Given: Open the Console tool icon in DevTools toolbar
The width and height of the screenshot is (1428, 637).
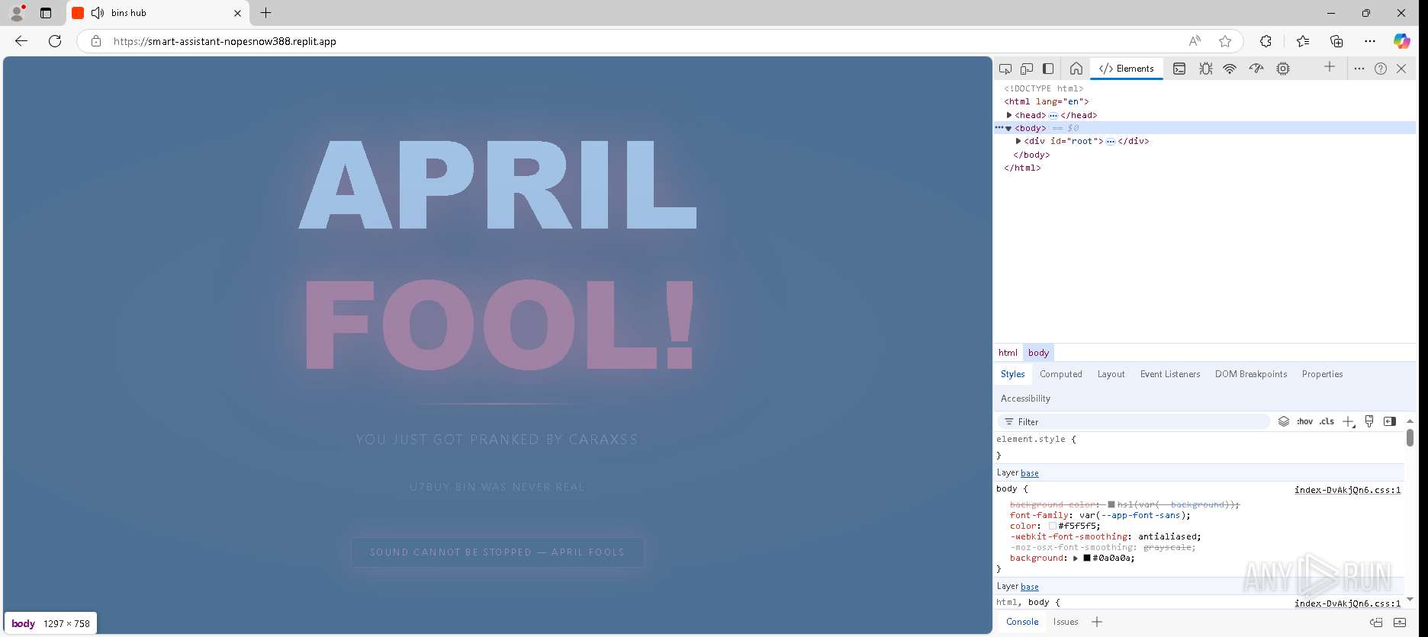Looking at the screenshot, I should pyautogui.click(x=1179, y=69).
